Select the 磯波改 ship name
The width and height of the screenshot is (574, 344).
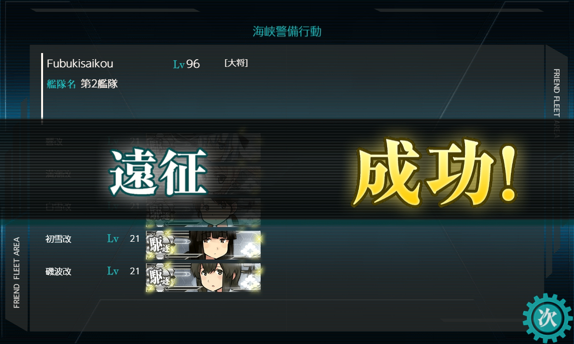tap(58, 271)
